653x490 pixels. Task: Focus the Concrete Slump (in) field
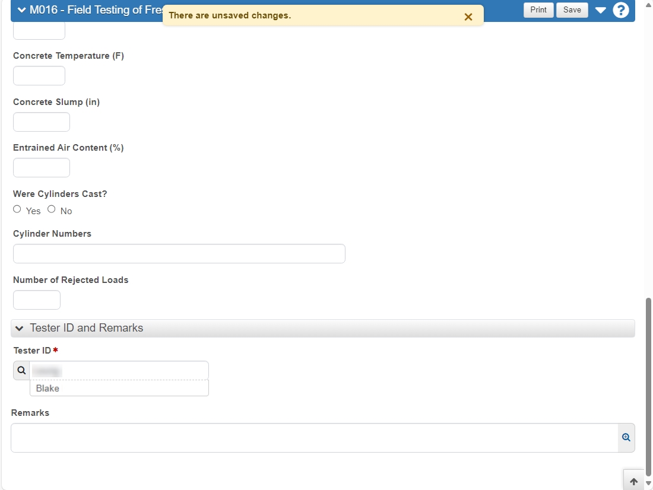pos(42,122)
